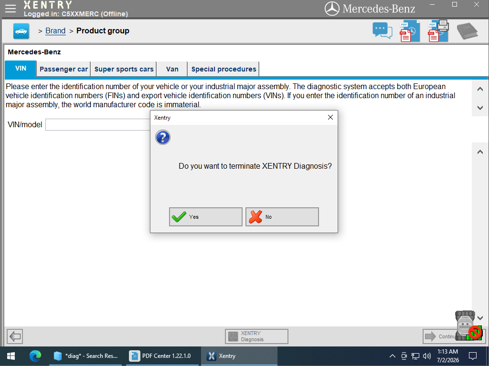This screenshot has width=489, height=366.
Task: Switch to PDF Center 1.22.1.0 in taskbar
Action: [x=161, y=356]
